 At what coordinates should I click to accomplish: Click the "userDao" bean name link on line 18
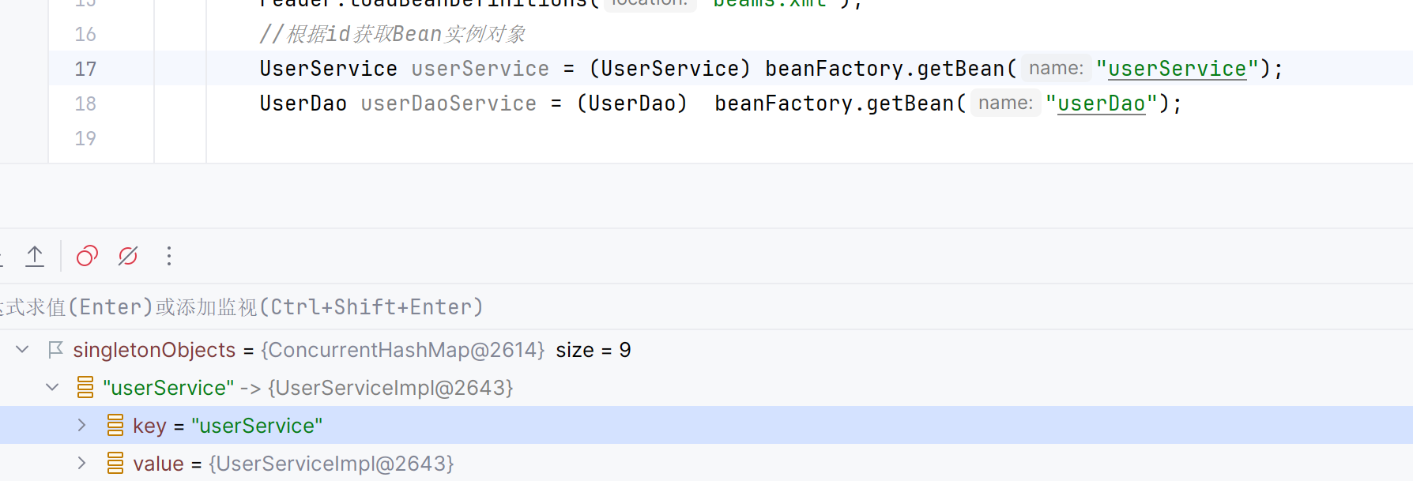pyautogui.click(x=1101, y=103)
